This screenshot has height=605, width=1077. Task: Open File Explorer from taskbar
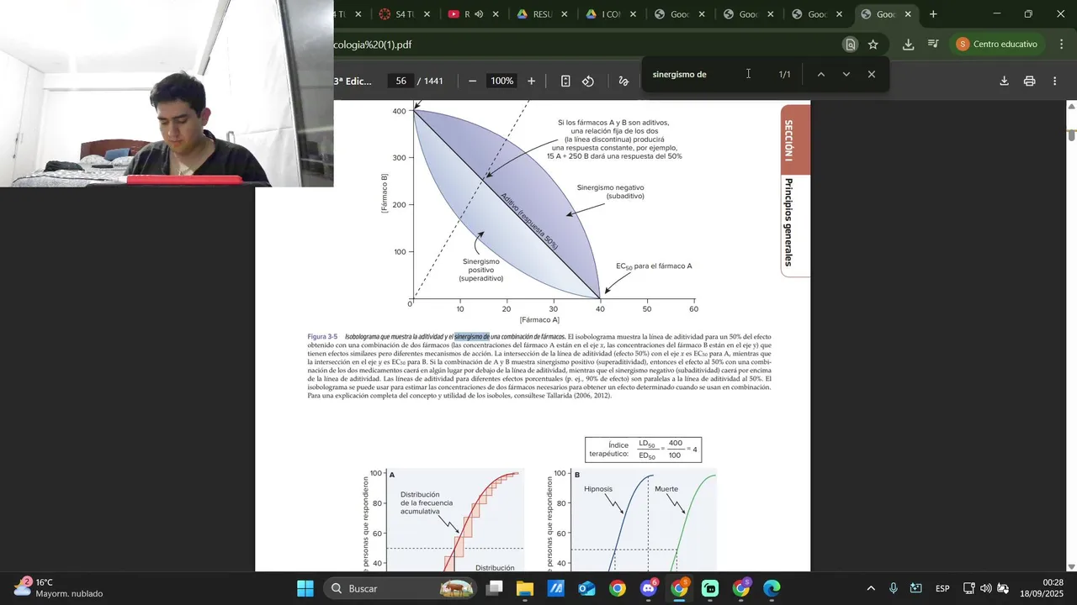[x=525, y=588]
